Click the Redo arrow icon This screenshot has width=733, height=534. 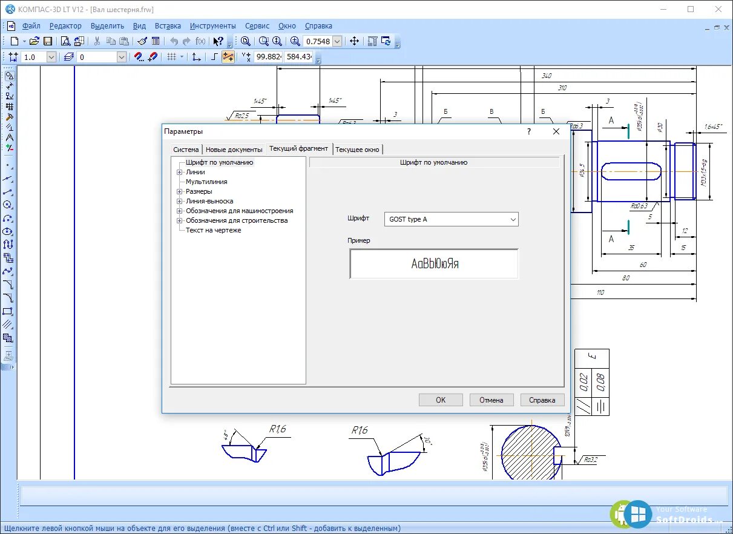(x=187, y=41)
